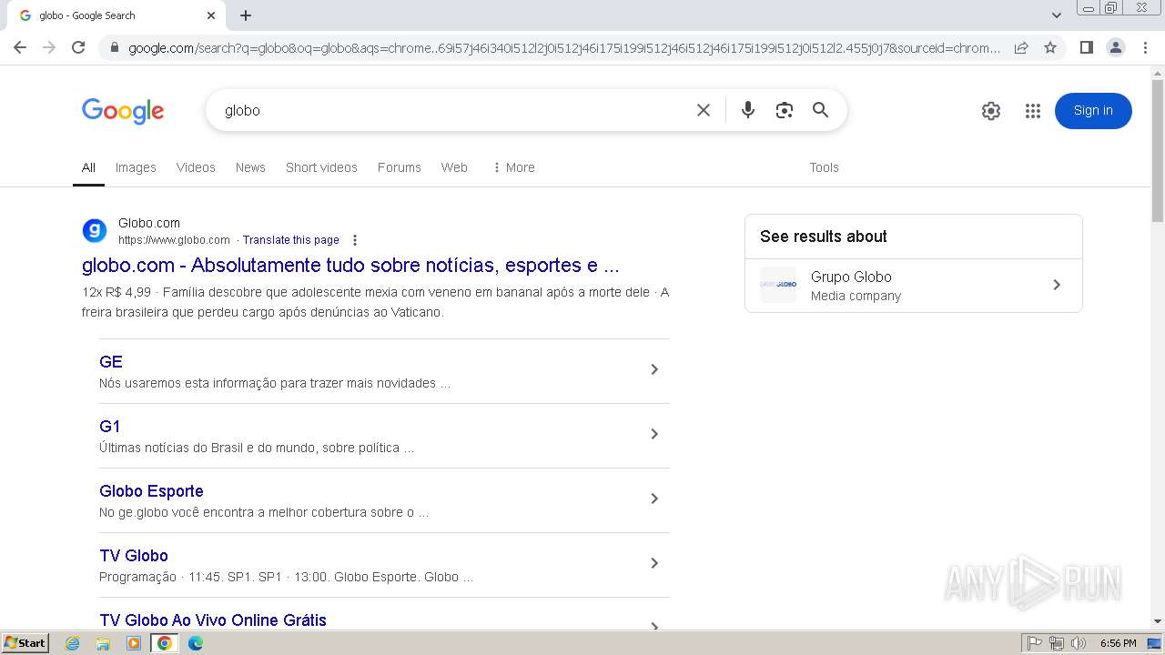Viewport: 1165px width, 655px height.
Task: Click the Chrome taskbar icon
Action: coord(165,643)
